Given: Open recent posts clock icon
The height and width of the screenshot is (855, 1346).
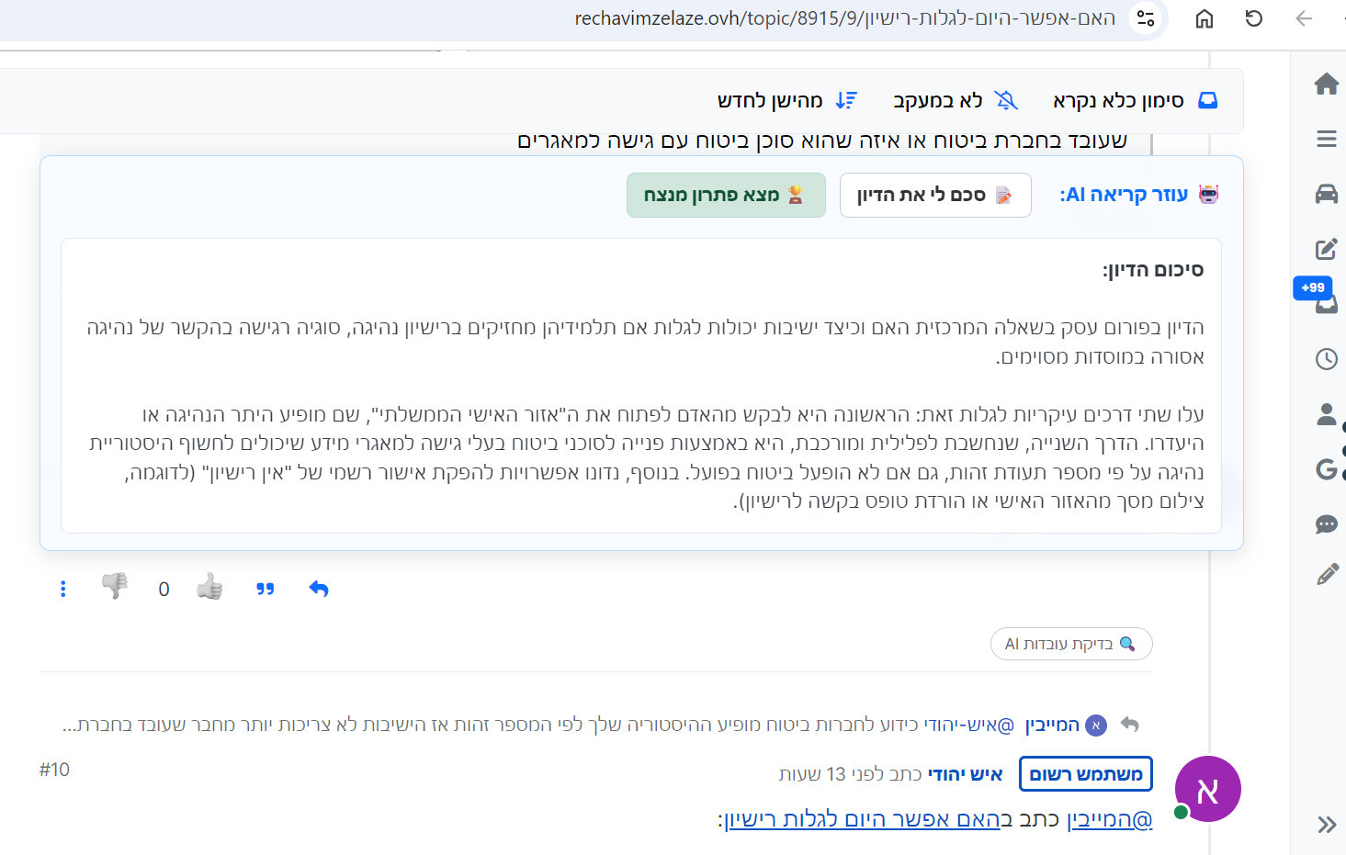Looking at the screenshot, I should click(x=1326, y=359).
